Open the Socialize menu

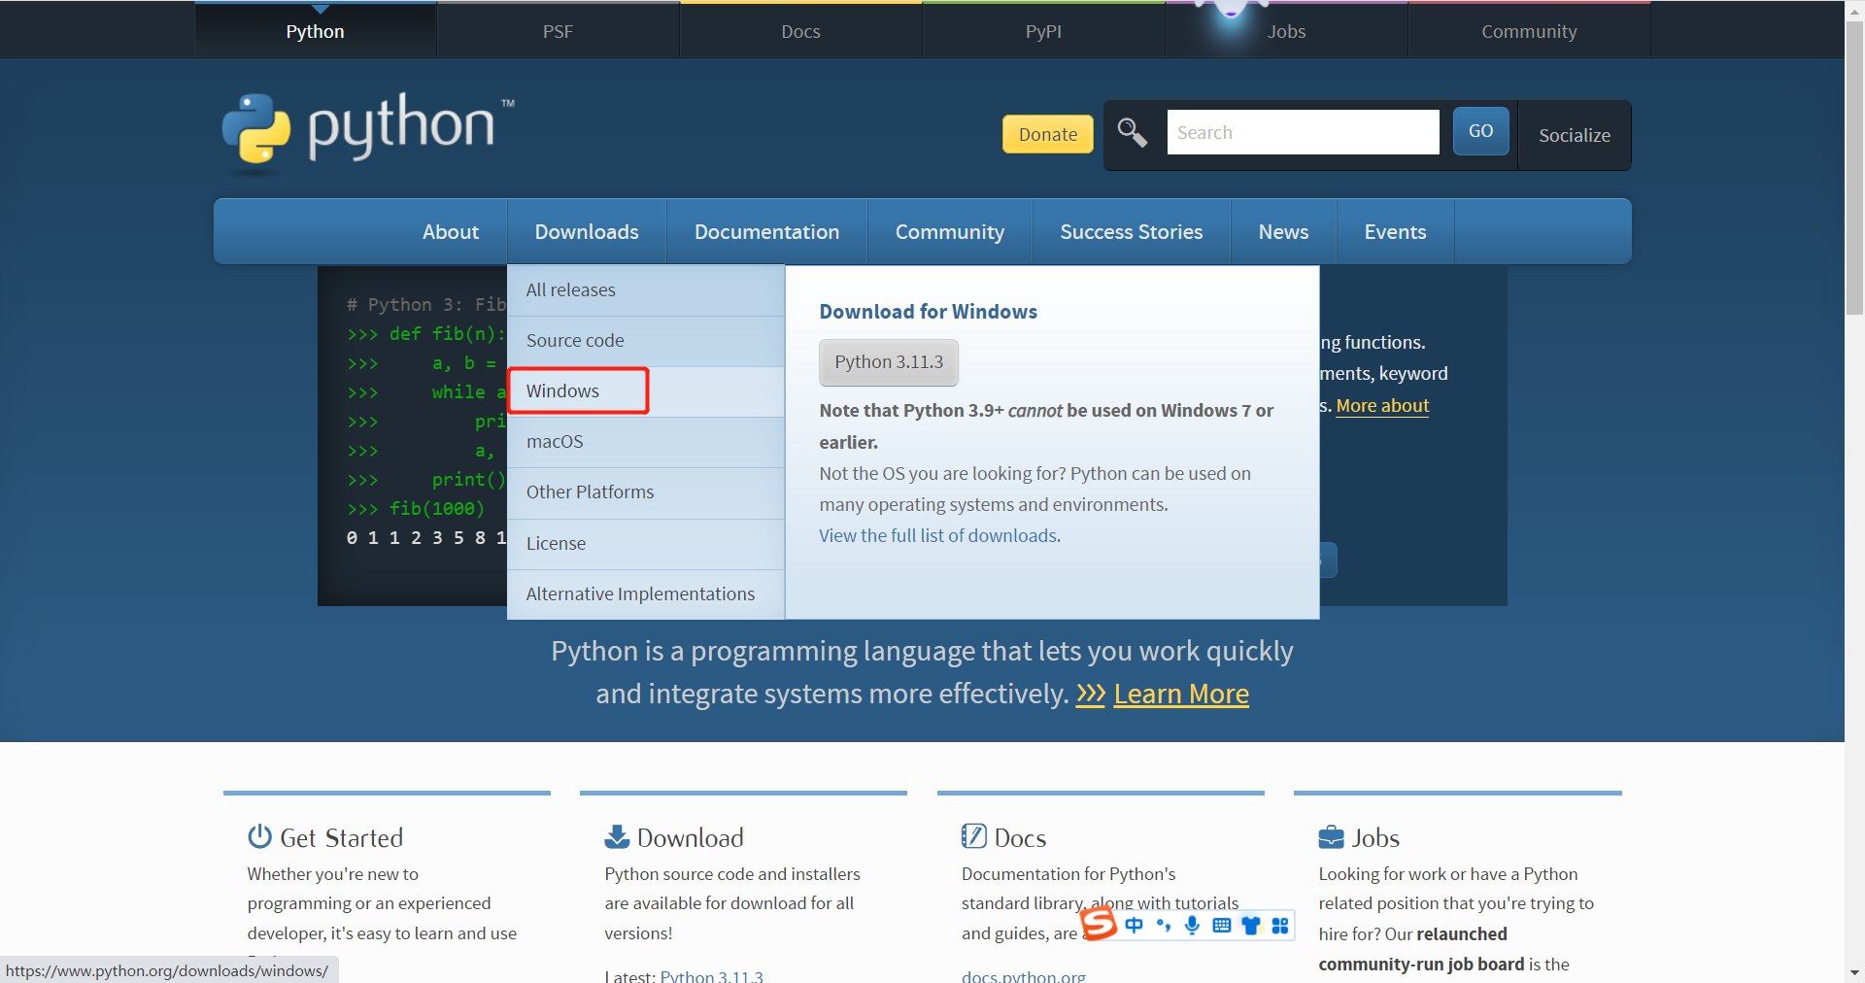(x=1575, y=135)
